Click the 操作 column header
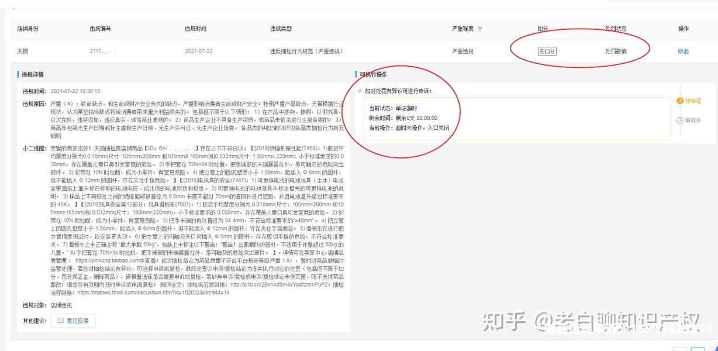718x351 pixels. click(684, 29)
